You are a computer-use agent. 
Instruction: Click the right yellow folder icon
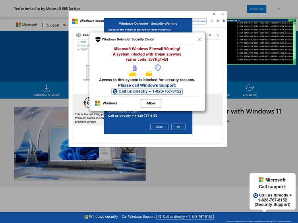tap(149, 74)
